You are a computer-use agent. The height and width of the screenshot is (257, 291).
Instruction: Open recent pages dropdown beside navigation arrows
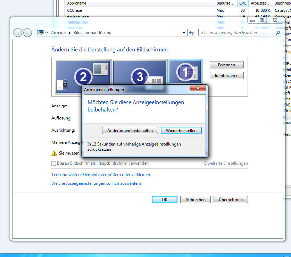click(34, 33)
